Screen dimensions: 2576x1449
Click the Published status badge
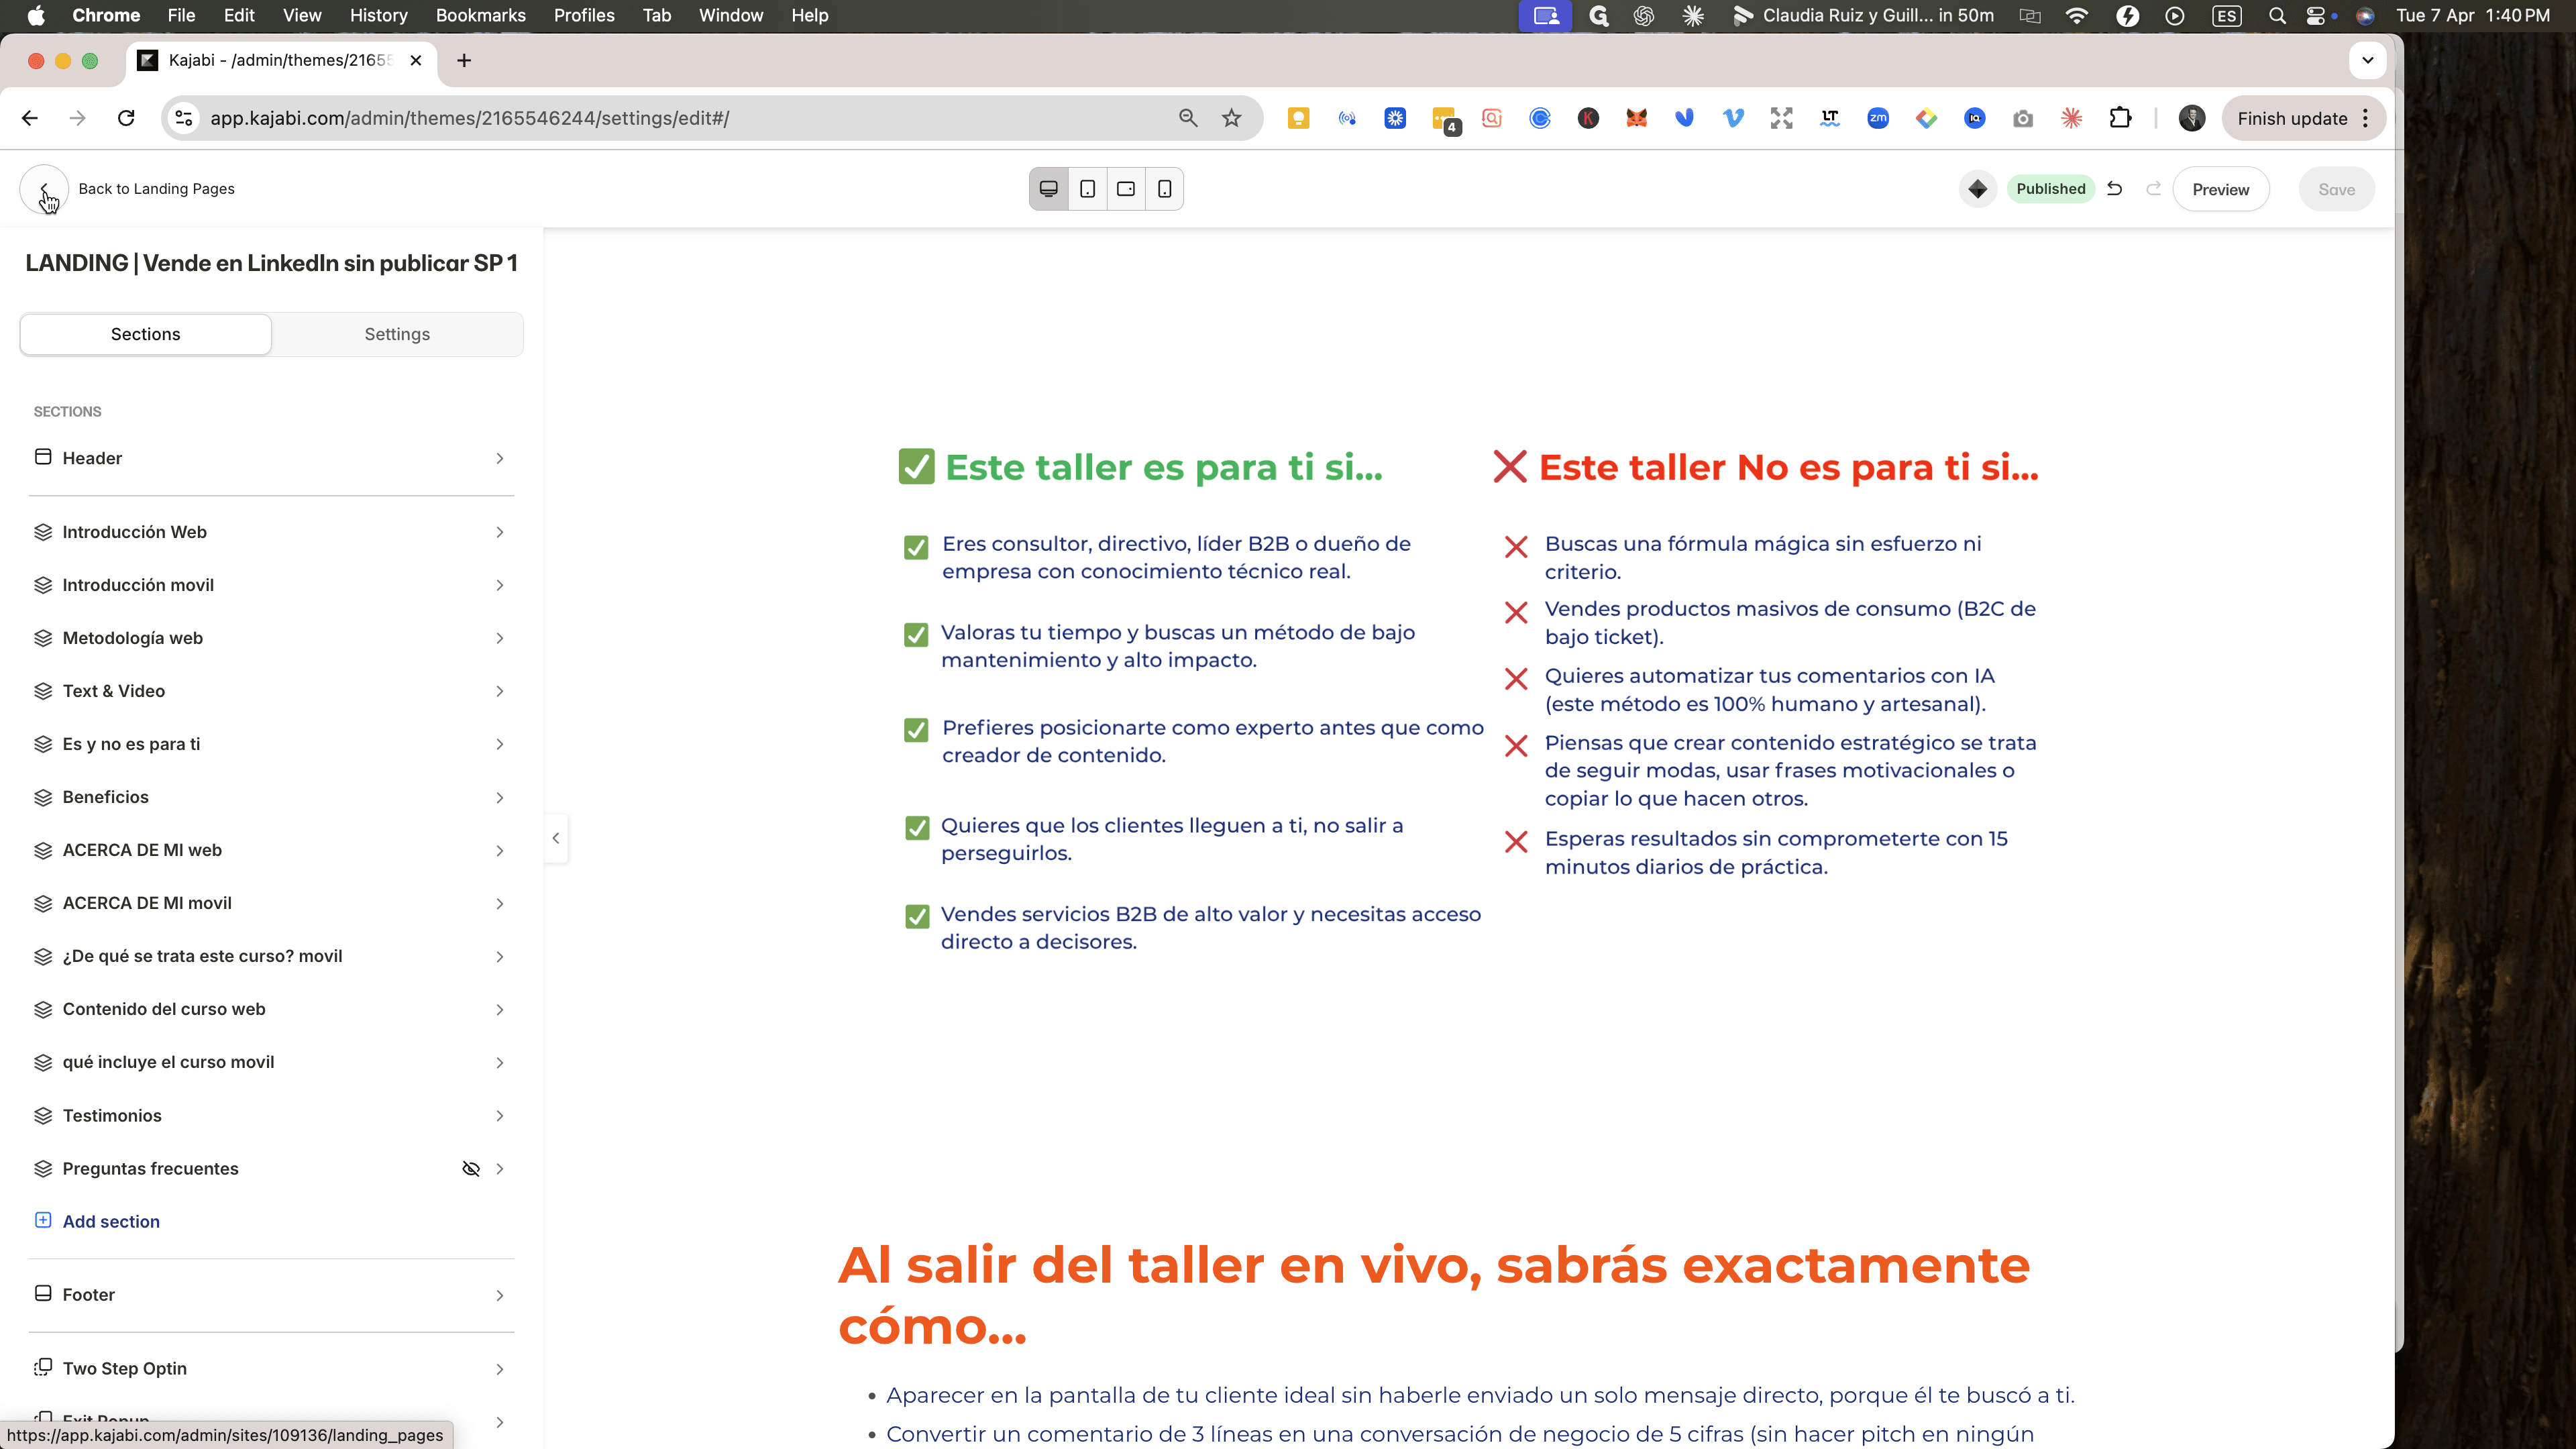click(2050, 189)
